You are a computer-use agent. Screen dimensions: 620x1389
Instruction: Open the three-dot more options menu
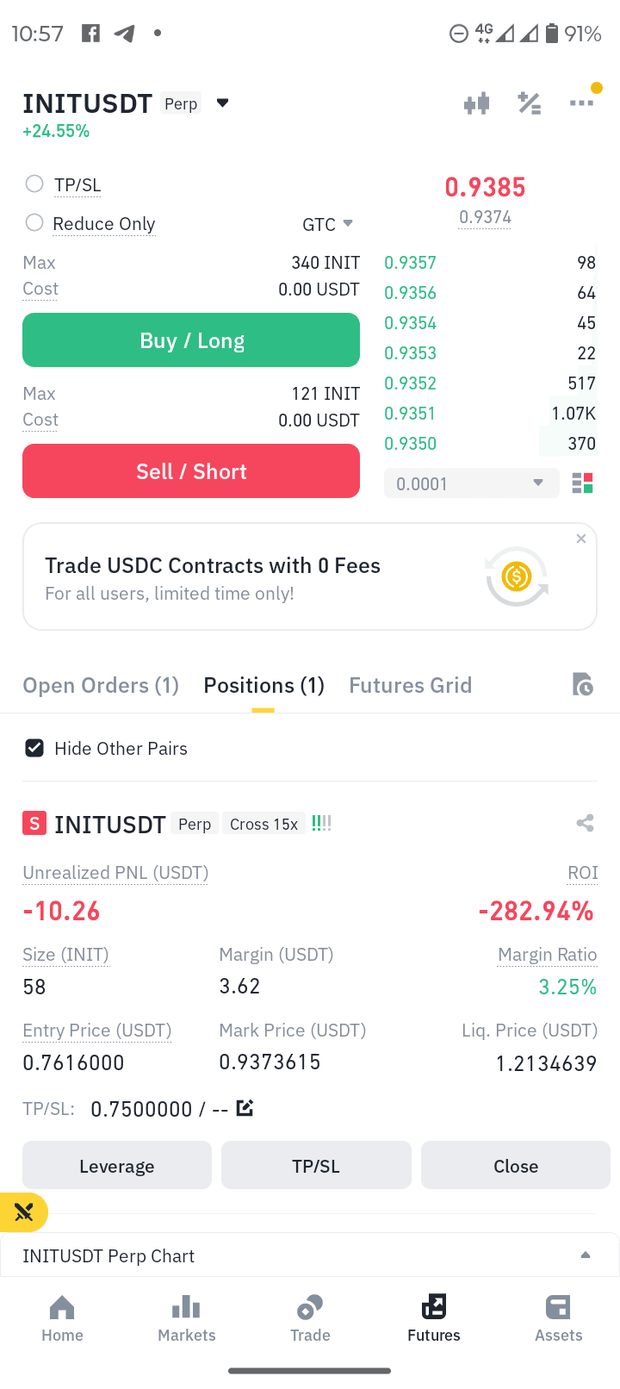(581, 103)
